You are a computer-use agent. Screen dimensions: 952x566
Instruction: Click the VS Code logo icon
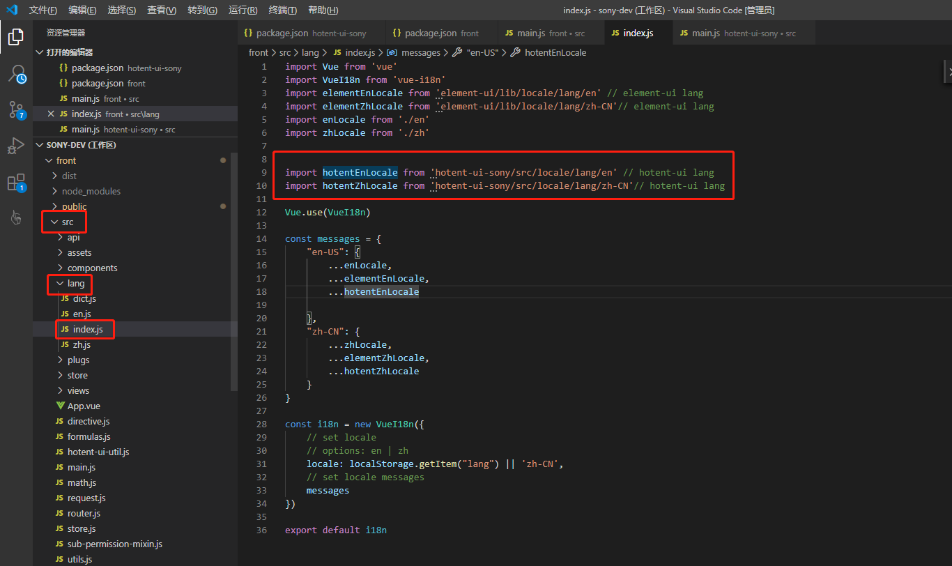(x=12, y=10)
